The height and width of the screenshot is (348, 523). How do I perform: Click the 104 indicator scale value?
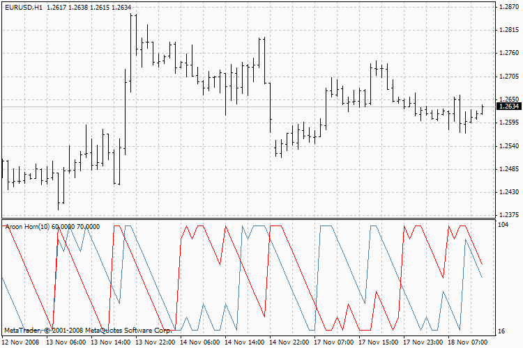click(x=503, y=225)
